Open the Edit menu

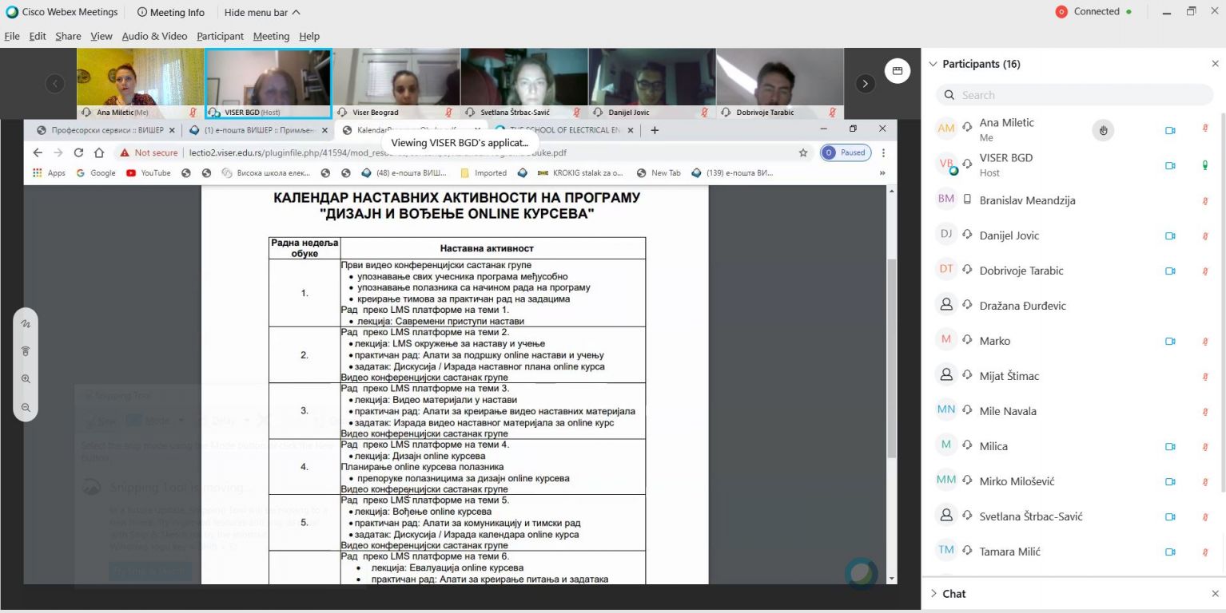[38, 36]
